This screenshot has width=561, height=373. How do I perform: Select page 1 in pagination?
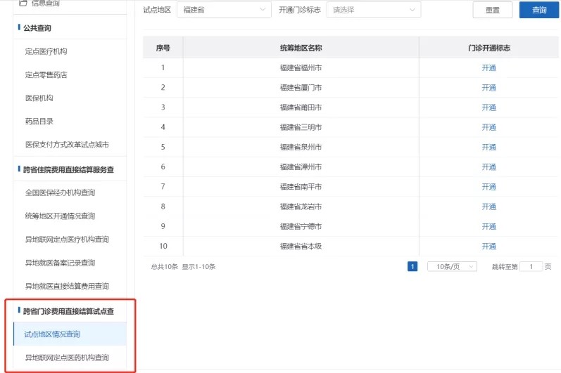pos(412,267)
